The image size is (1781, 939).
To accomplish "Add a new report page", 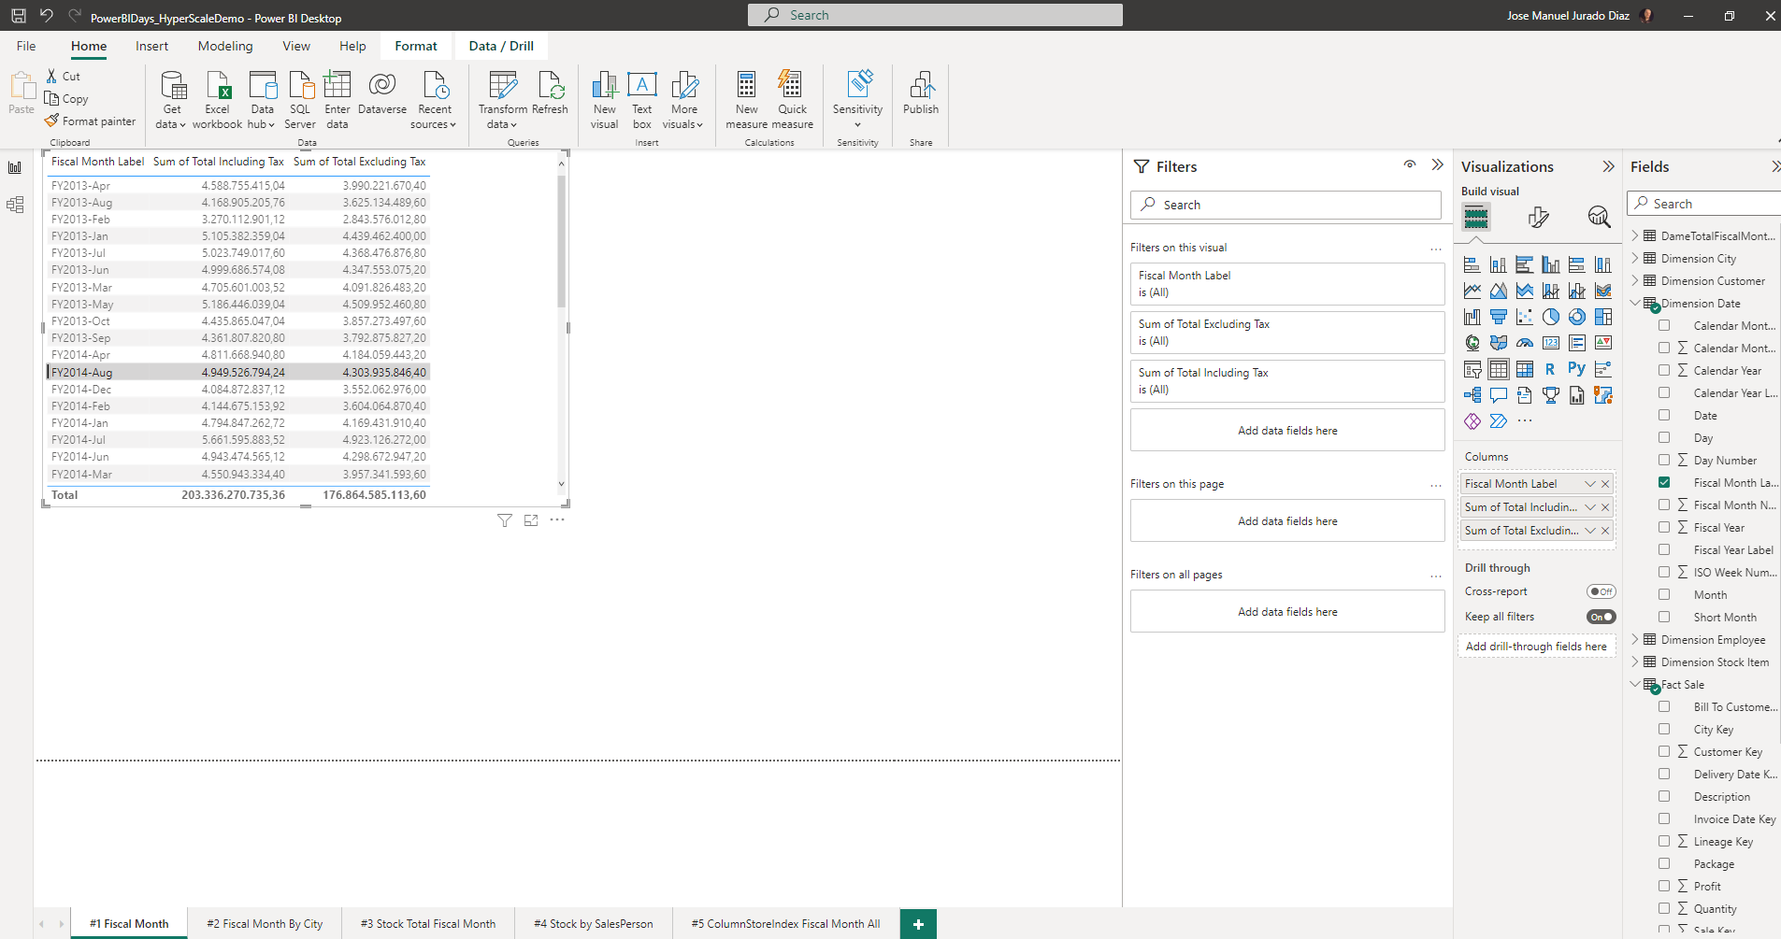I will [918, 923].
